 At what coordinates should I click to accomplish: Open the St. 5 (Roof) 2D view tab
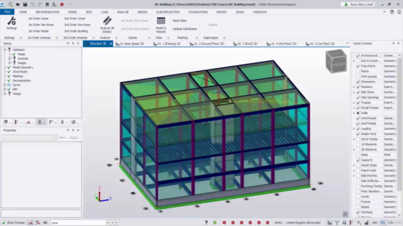(x=245, y=44)
